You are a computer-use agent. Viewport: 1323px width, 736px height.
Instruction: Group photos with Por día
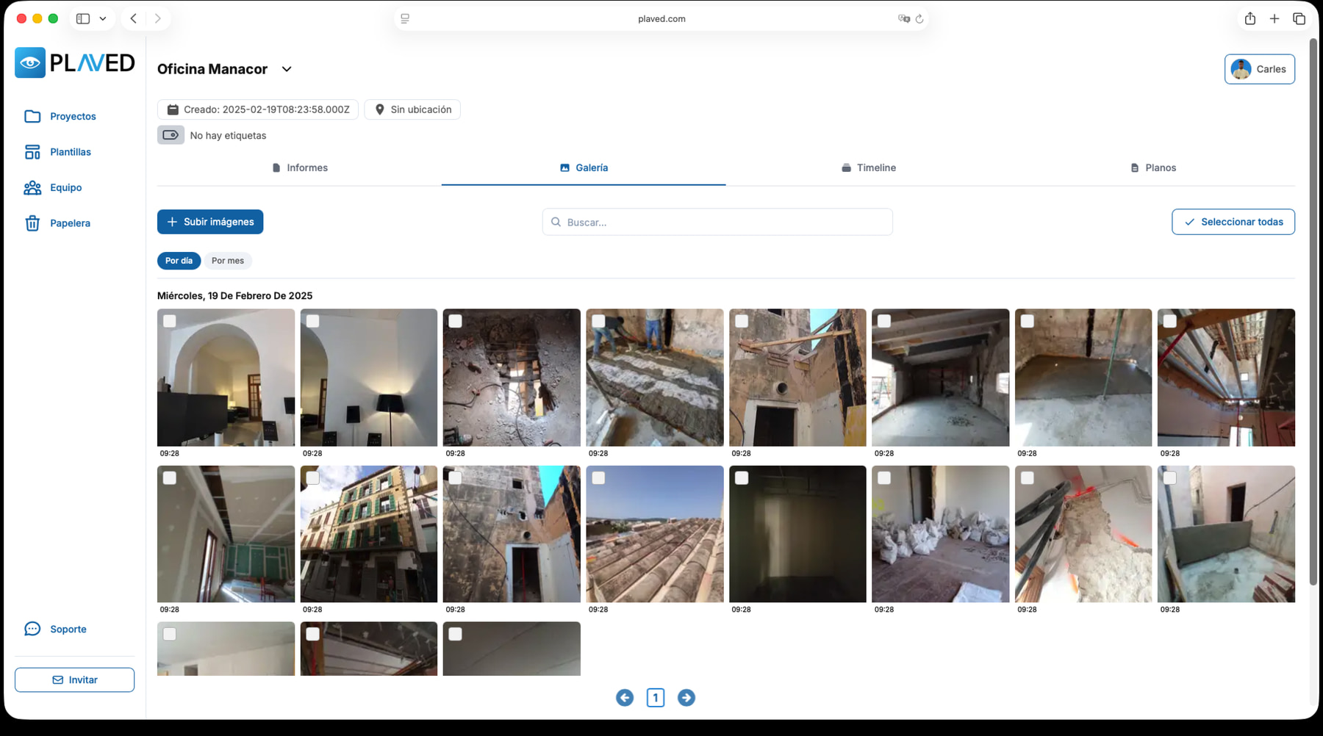pyautogui.click(x=179, y=261)
